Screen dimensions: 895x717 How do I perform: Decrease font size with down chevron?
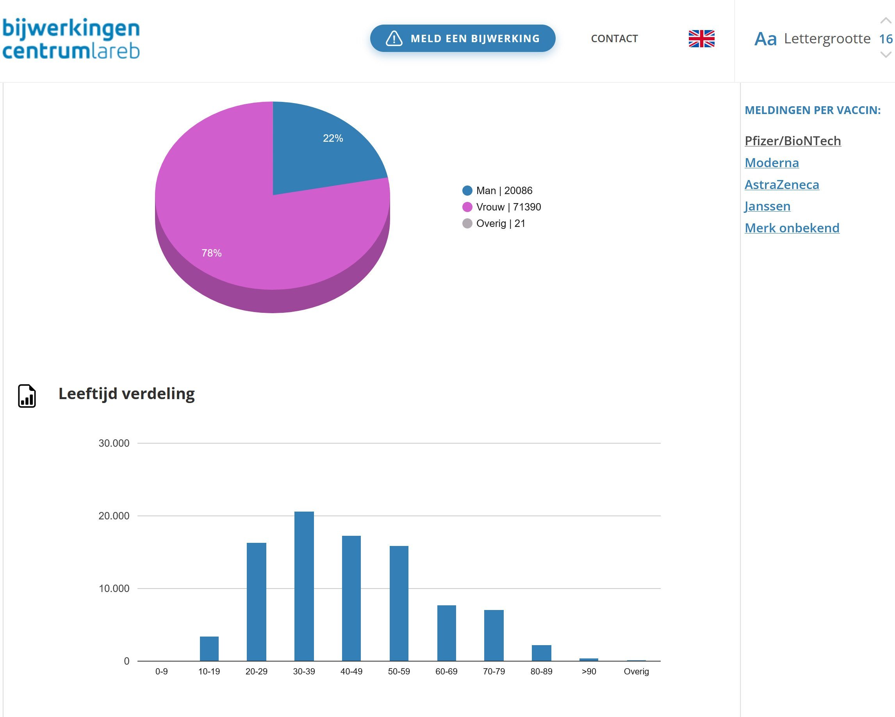[x=886, y=55]
